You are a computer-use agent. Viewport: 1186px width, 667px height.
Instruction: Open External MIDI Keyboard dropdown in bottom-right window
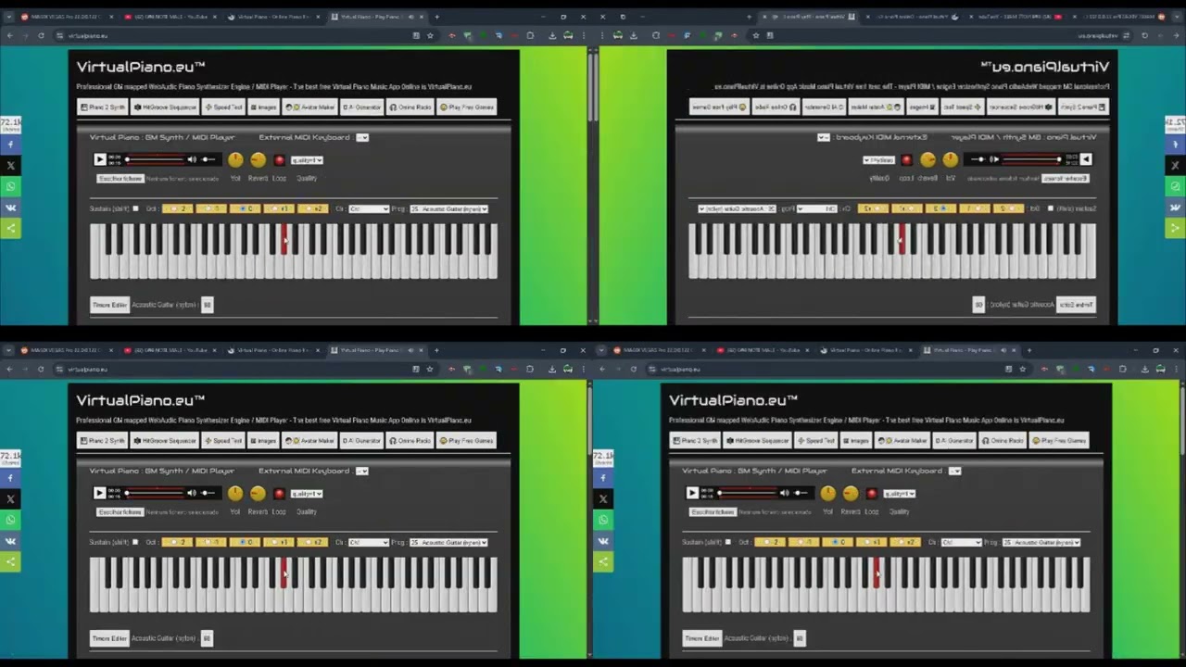click(954, 471)
